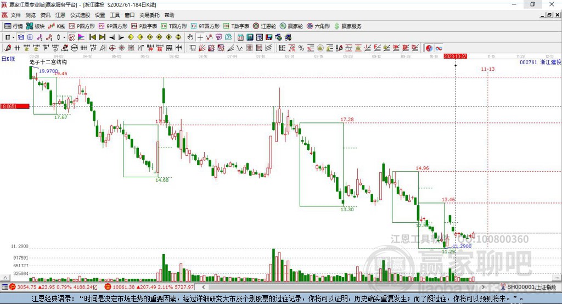Open the 赢家轮 wheel tool
Image resolution: width=562 pixels, height=304 pixels.
click(291, 26)
